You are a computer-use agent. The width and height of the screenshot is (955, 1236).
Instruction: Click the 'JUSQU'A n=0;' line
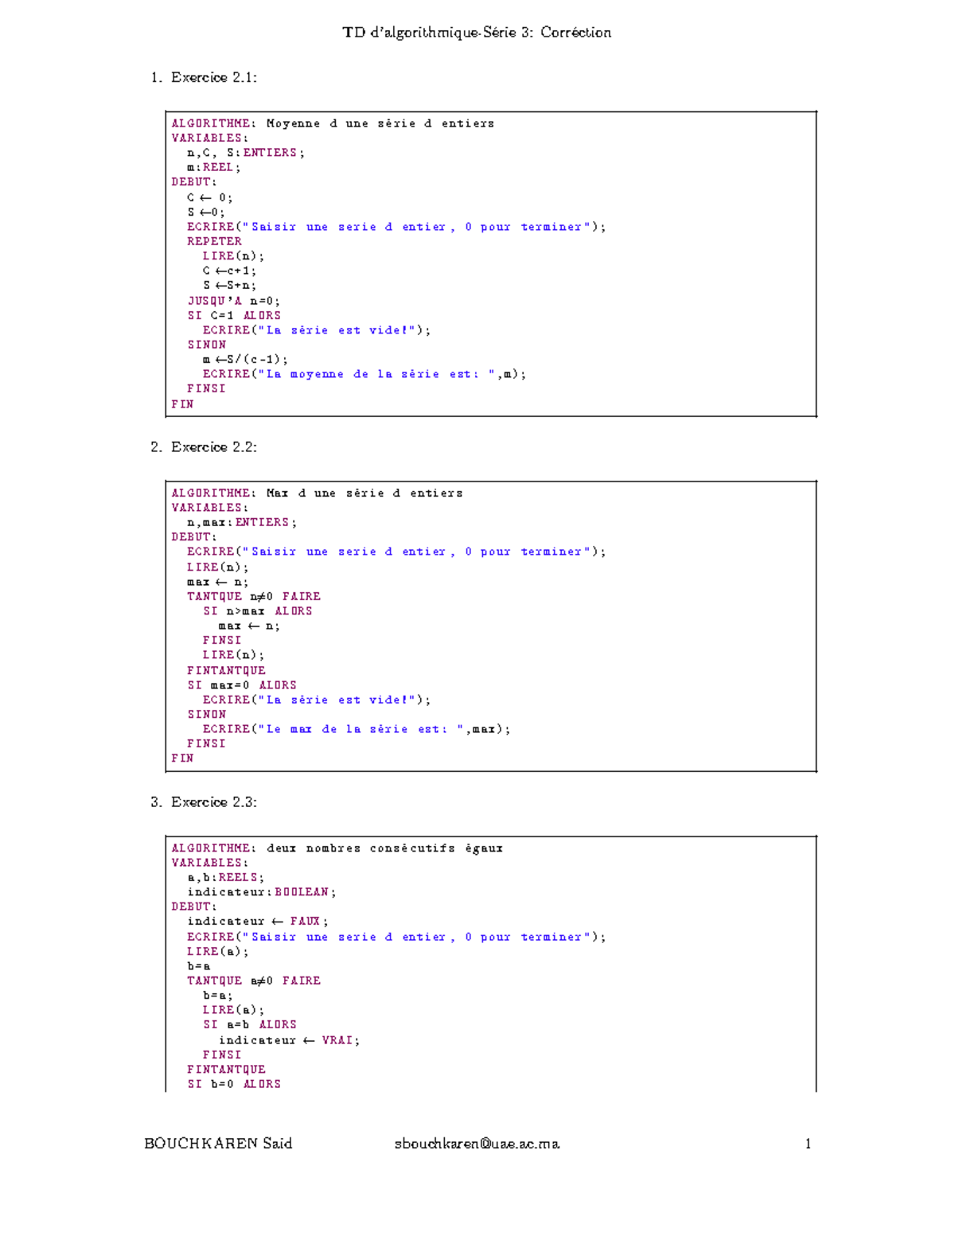(233, 301)
